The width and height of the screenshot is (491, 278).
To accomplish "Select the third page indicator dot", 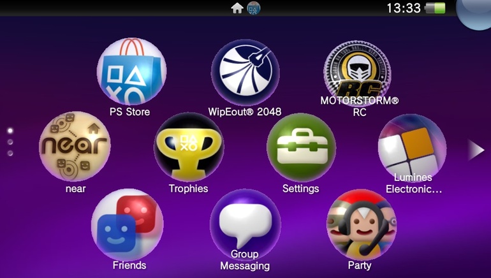I will click(10, 153).
